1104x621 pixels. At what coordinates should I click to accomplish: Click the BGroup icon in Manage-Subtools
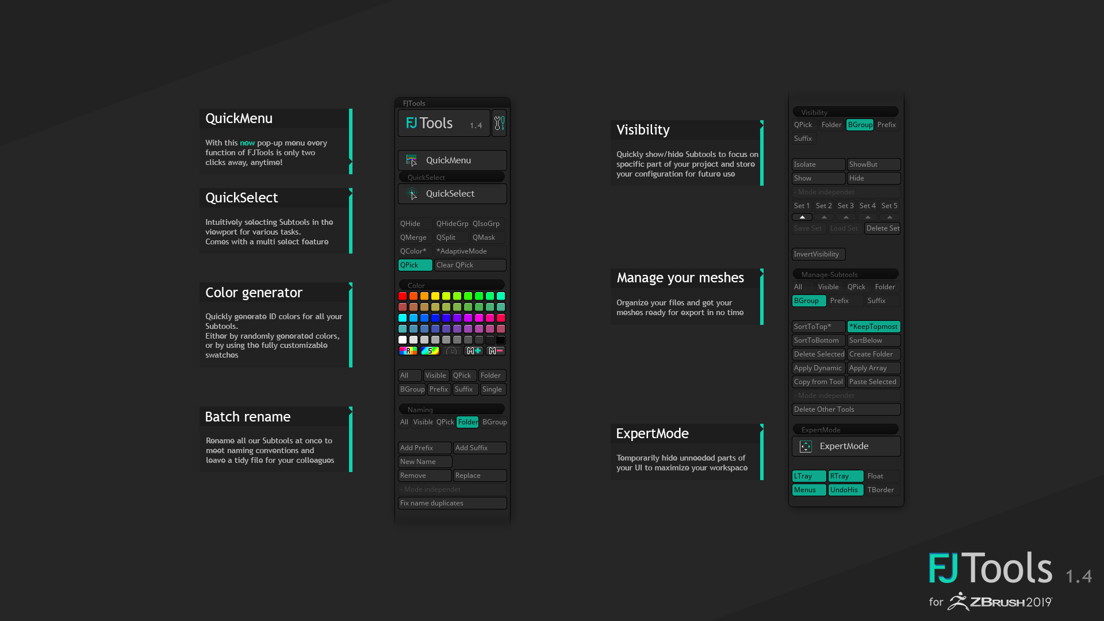click(807, 300)
